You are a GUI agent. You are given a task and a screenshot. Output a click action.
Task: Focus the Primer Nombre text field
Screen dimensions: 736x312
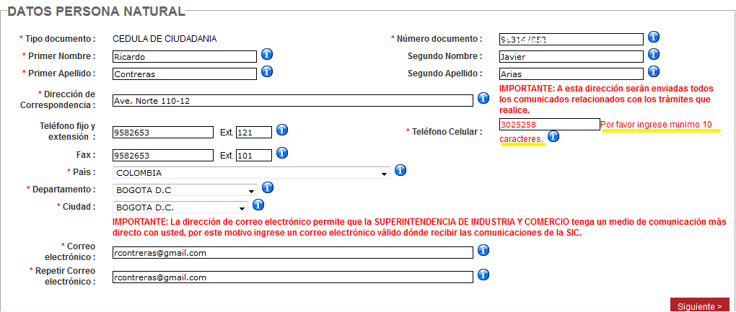pos(185,57)
